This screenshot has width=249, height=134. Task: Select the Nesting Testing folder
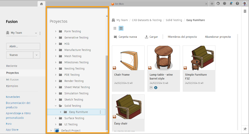click(74, 68)
